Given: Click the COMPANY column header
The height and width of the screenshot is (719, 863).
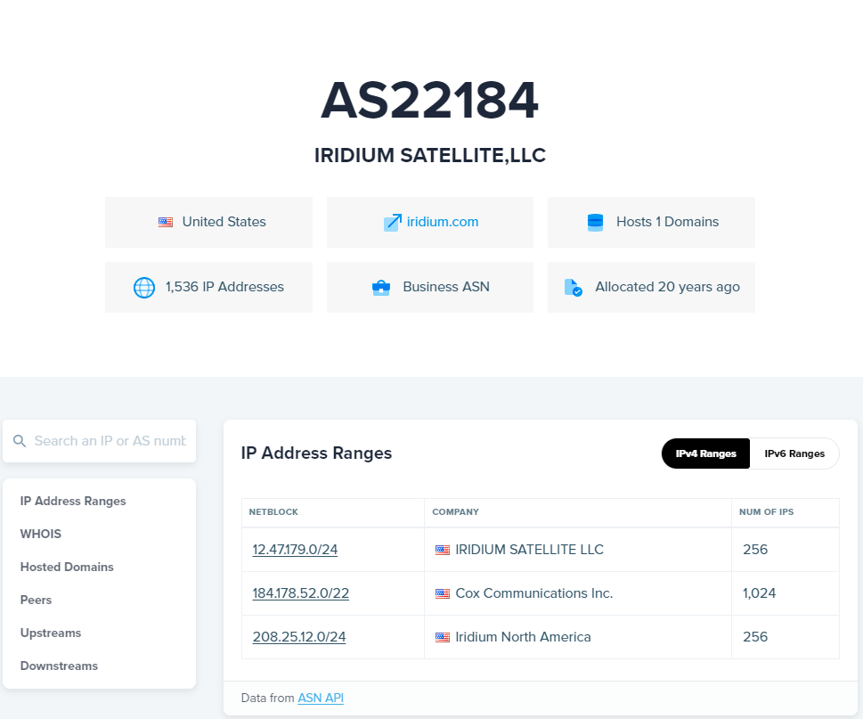Looking at the screenshot, I should coord(455,512).
